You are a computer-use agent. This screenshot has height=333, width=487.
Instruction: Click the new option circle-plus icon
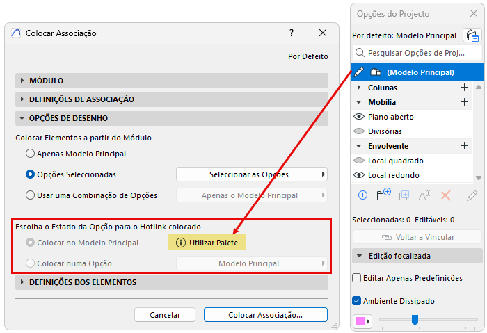pos(362,195)
